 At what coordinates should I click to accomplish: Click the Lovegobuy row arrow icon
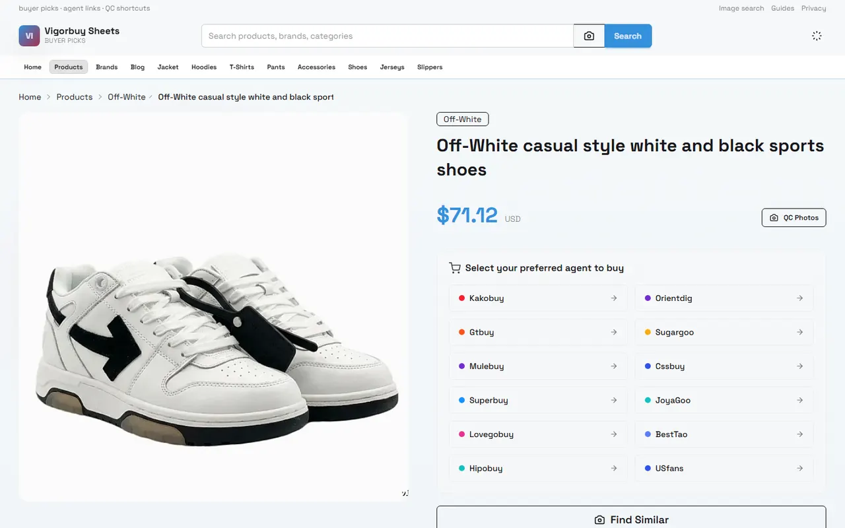[x=614, y=434]
